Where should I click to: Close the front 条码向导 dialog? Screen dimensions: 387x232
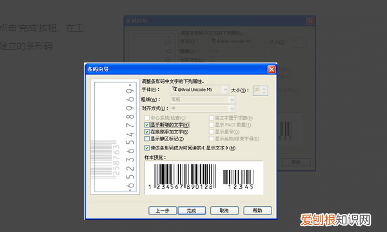(x=272, y=70)
